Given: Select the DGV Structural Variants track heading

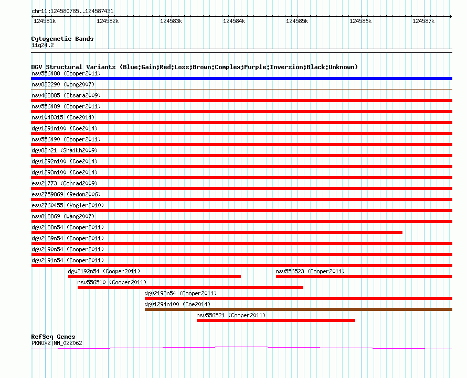Looking at the screenshot, I should coord(195,67).
